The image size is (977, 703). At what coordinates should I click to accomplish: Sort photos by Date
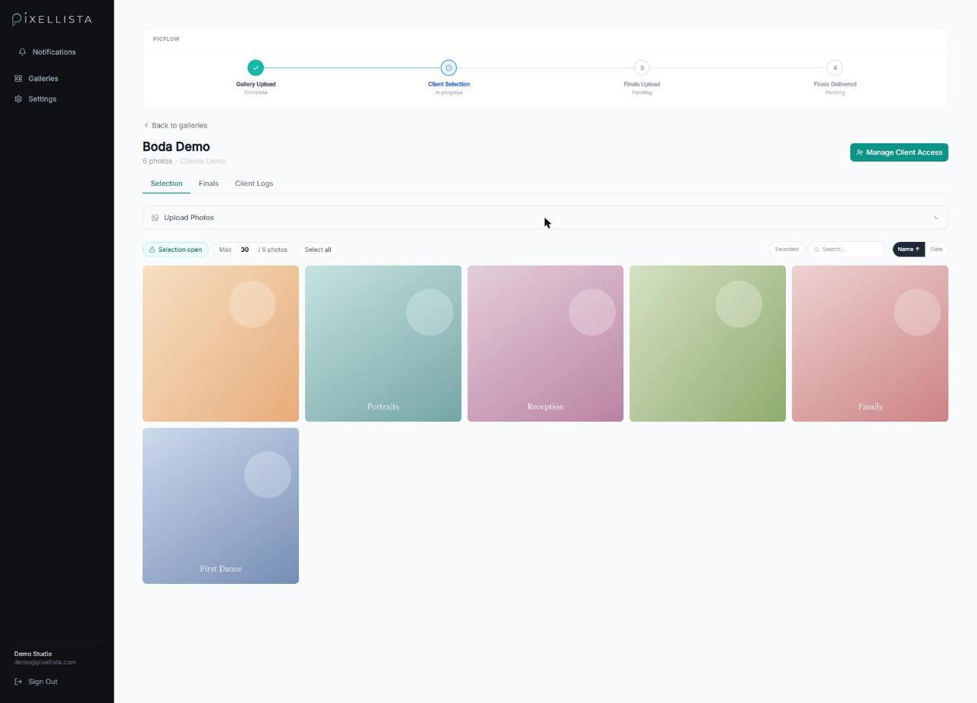point(936,250)
